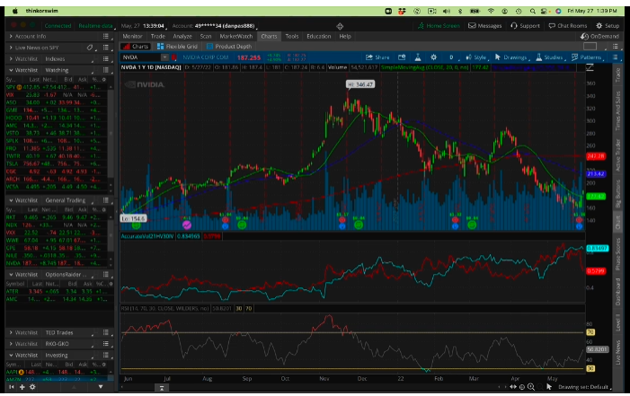Open the Help tab
The image size is (630, 396).
[345, 36]
